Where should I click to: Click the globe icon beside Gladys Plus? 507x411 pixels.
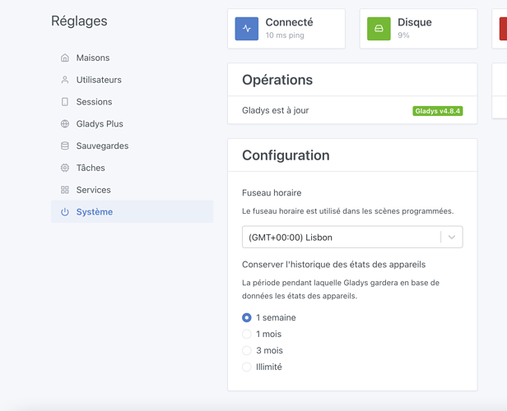pyautogui.click(x=65, y=124)
